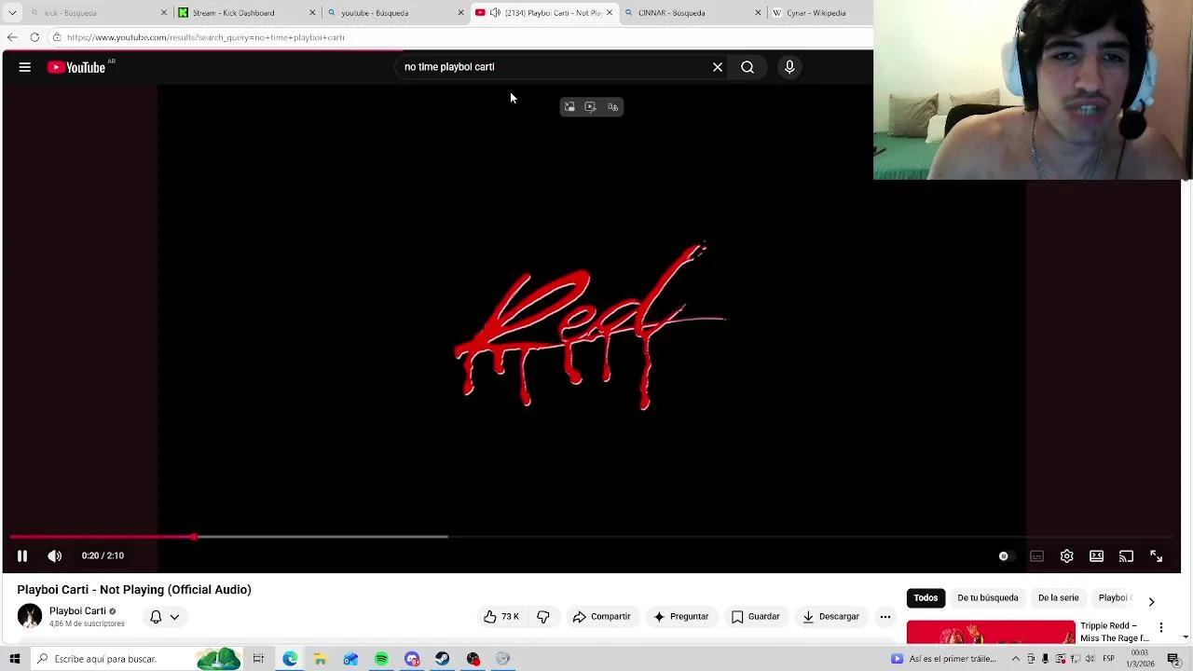Open File Explorer from taskbar
Image resolution: width=1193 pixels, height=671 pixels.
[x=320, y=659]
